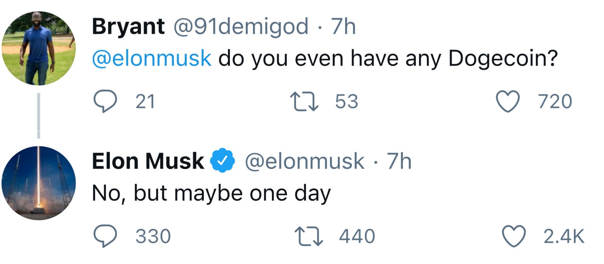The width and height of the screenshot is (604, 264).
Task: Open the tweet text 'No, but maybe one day'
Action: (x=211, y=194)
